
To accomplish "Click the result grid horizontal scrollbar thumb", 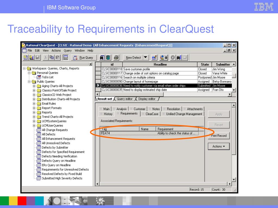I will (131, 95).
